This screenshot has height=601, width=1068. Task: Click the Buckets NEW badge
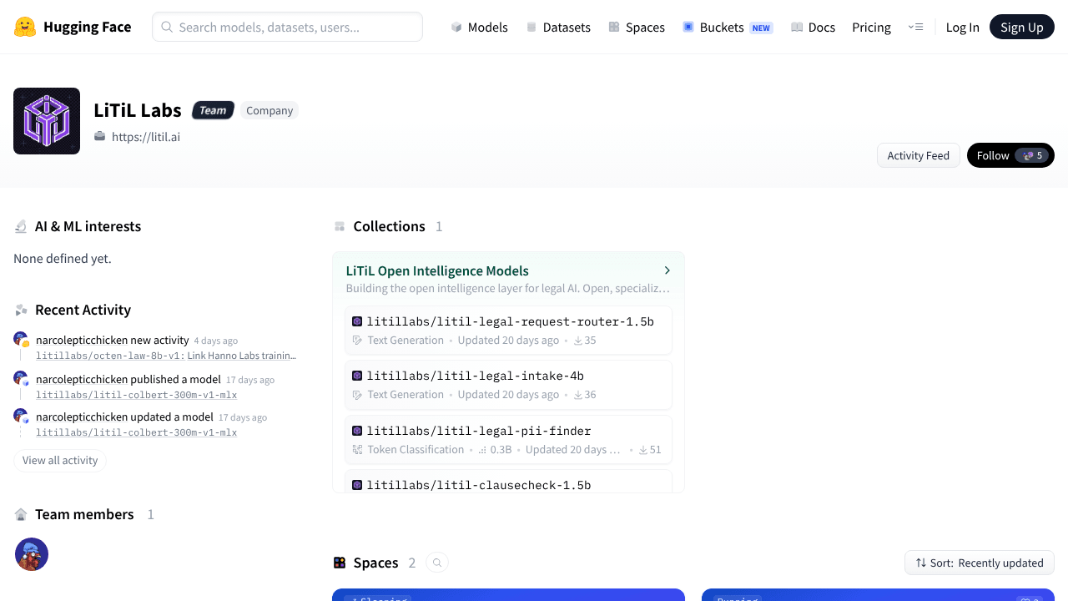(761, 28)
